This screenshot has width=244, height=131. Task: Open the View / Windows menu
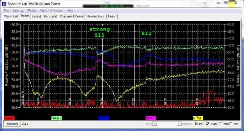tap(51, 11)
